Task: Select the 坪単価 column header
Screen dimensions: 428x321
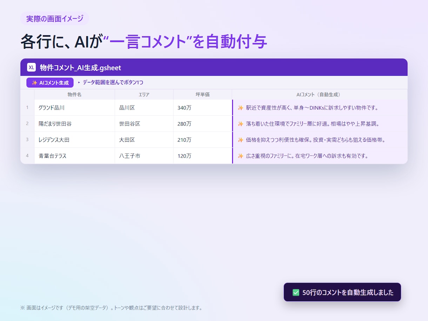Action: click(x=202, y=94)
